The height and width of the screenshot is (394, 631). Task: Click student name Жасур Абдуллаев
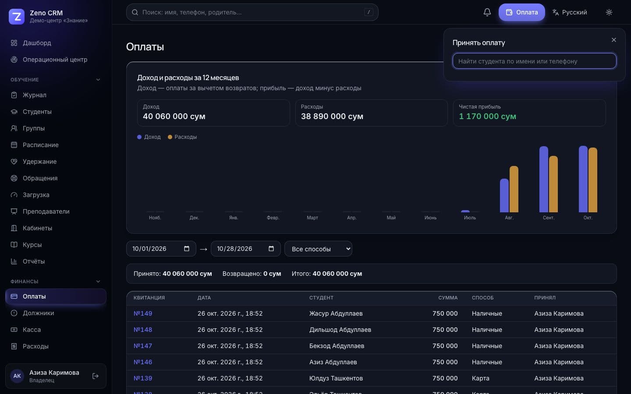[336, 313]
